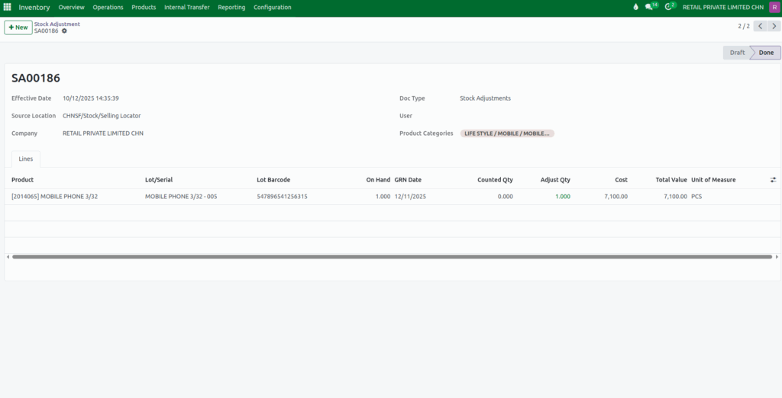Image resolution: width=782 pixels, height=398 pixels.
Task: Sort by the Unit of Measure header
Action: coord(713,180)
